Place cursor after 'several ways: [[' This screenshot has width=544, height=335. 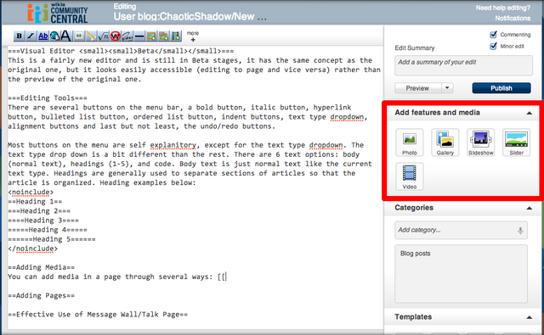(x=226, y=276)
